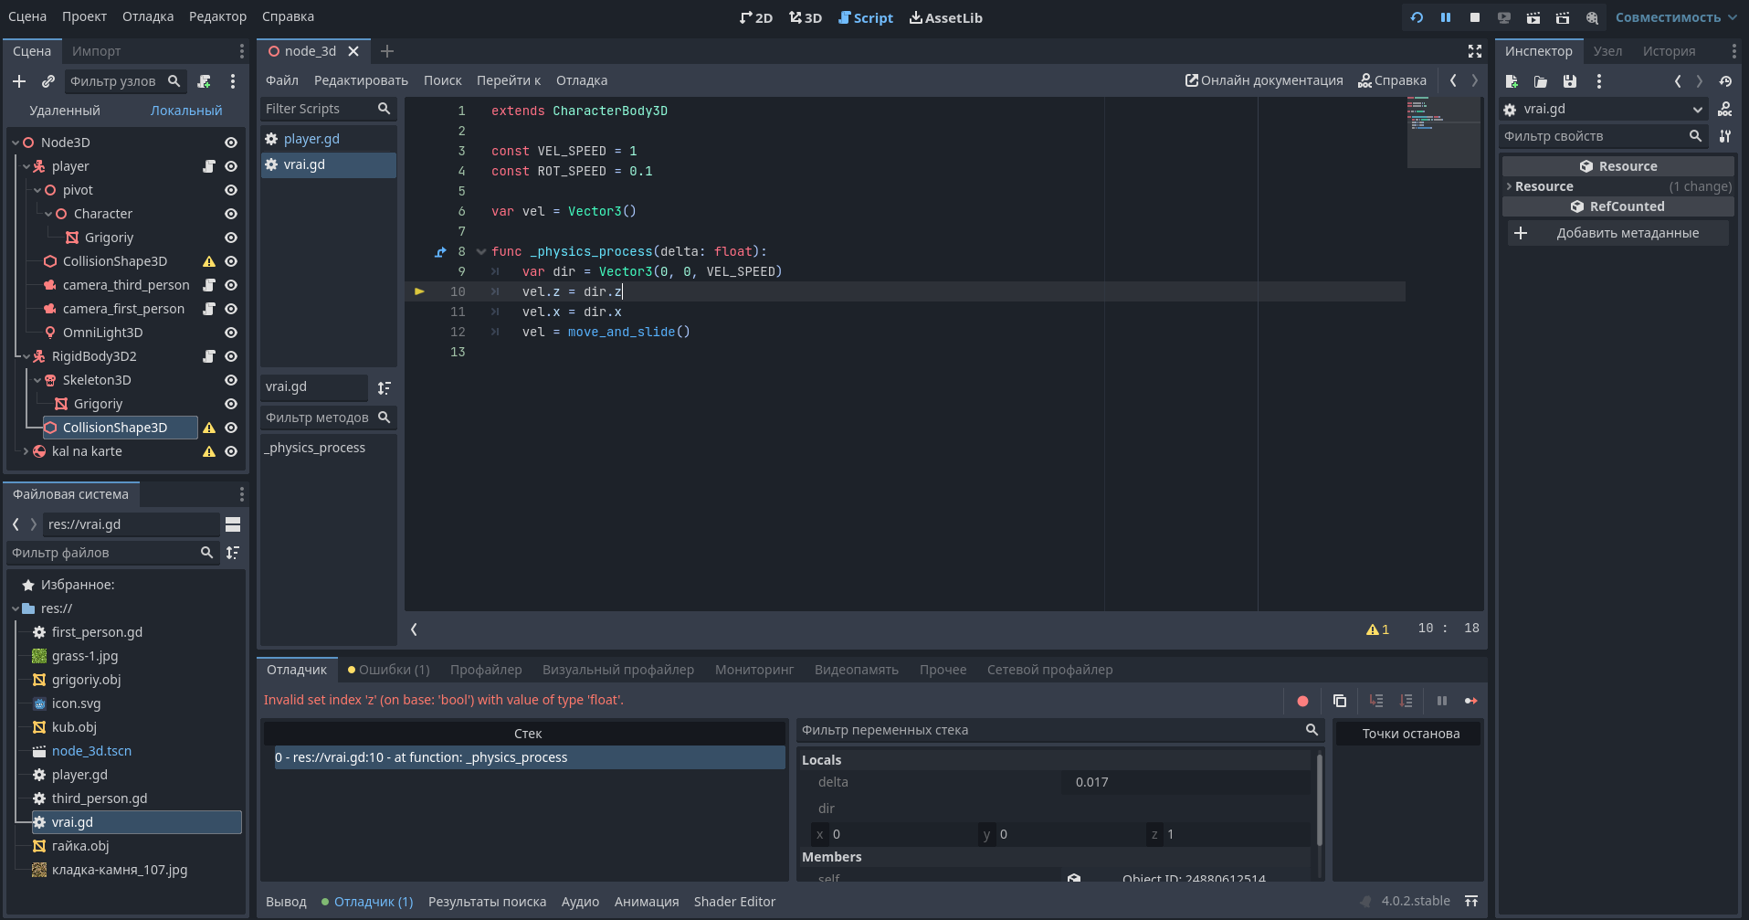Open Онлайн документация link
The width and height of the screenshot is (1749, 920).
(1264, 80)
